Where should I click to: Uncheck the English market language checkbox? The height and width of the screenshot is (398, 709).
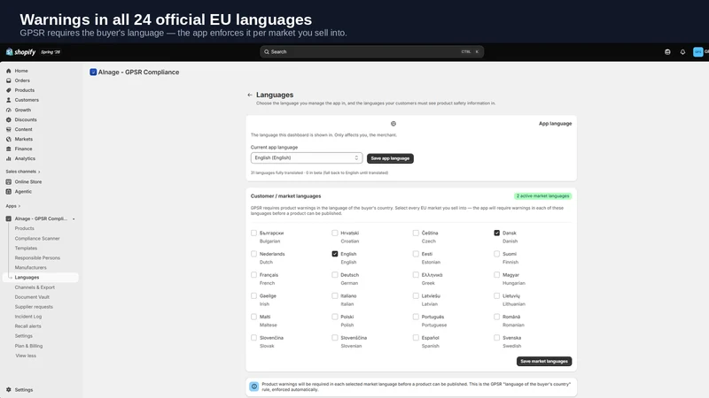[335, 254]
